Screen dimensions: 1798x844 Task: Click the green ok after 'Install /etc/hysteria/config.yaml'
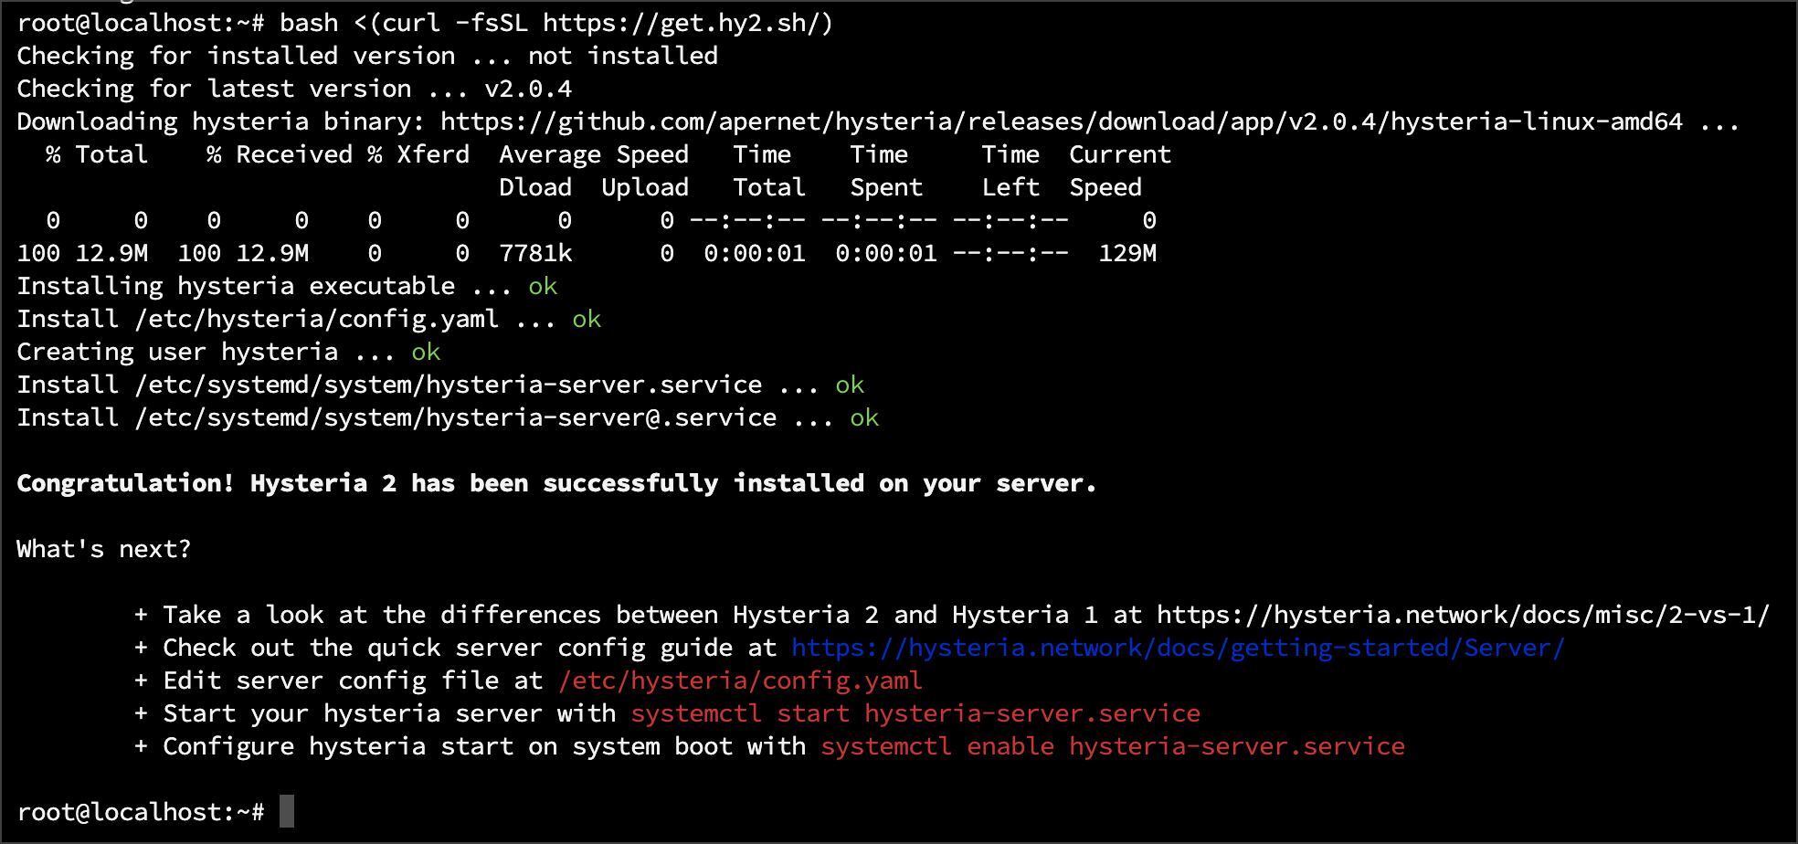coord(587,319)
